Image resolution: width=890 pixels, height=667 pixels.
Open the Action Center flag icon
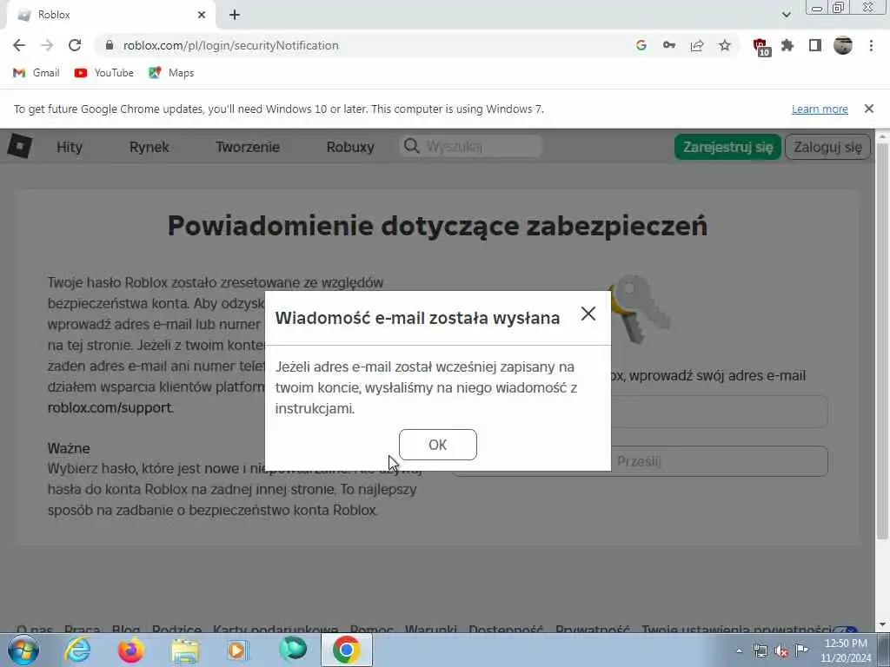tap(801, 650)
